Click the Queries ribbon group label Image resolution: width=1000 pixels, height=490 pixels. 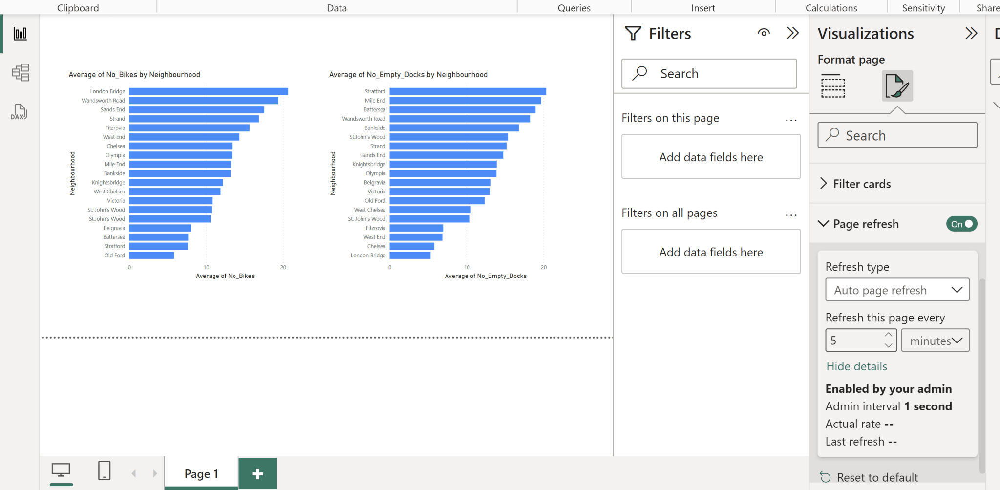tap(574, 8)
